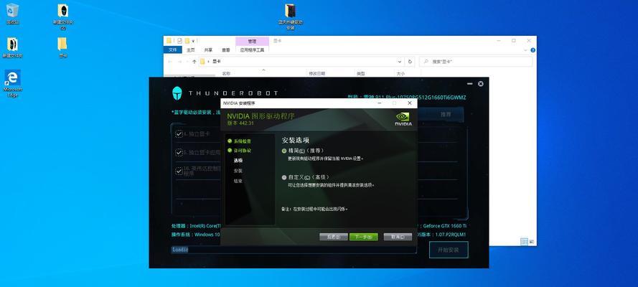The width and height of the screenshot is (638, 287).
Task: Click 下一步 green Next button
Action: (x=364, y=237)
